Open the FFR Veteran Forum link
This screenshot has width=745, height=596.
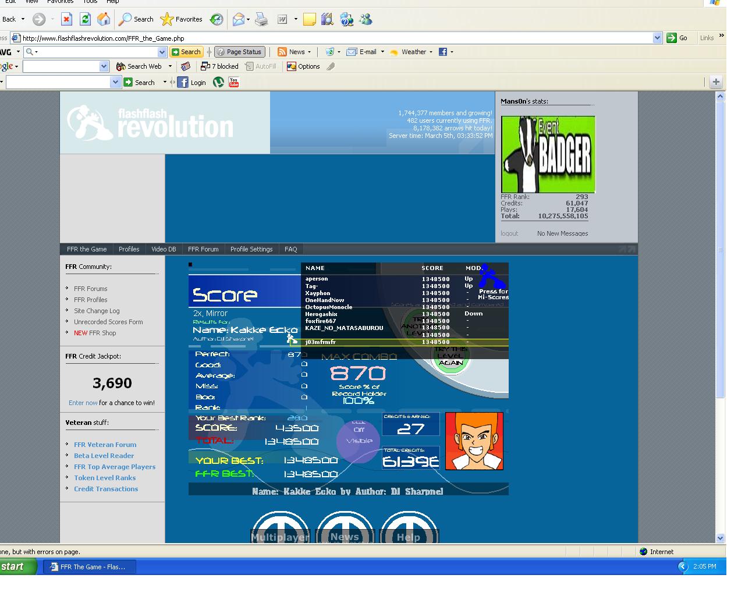105,445
